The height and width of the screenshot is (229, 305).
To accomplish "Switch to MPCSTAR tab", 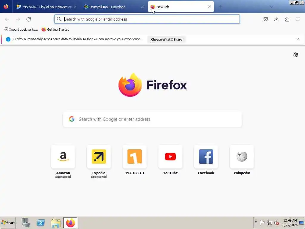I will [46, 7].
